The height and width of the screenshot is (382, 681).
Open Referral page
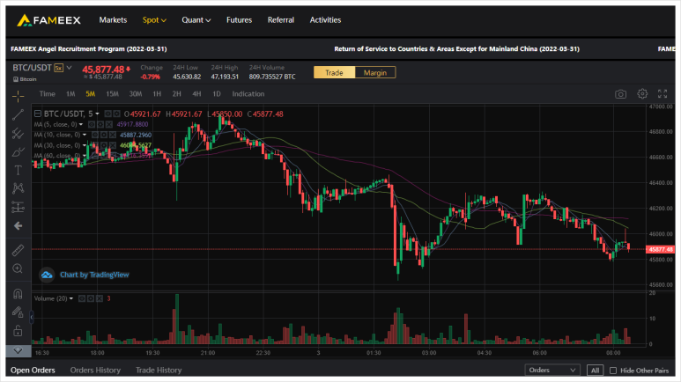280,20
